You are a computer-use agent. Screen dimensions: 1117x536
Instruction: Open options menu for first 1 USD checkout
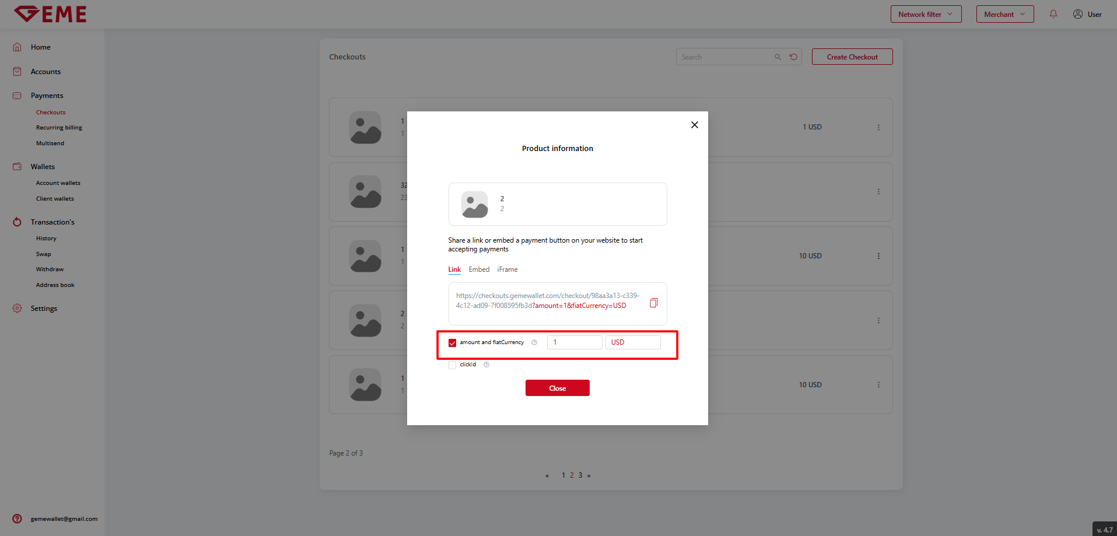coord(878,127)
